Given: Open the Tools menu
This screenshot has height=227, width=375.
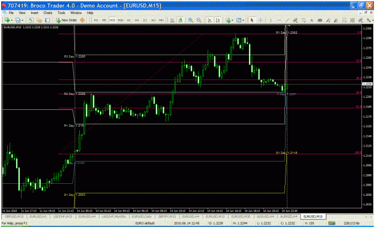Looking at the screenshot, I should coord(61,13).
